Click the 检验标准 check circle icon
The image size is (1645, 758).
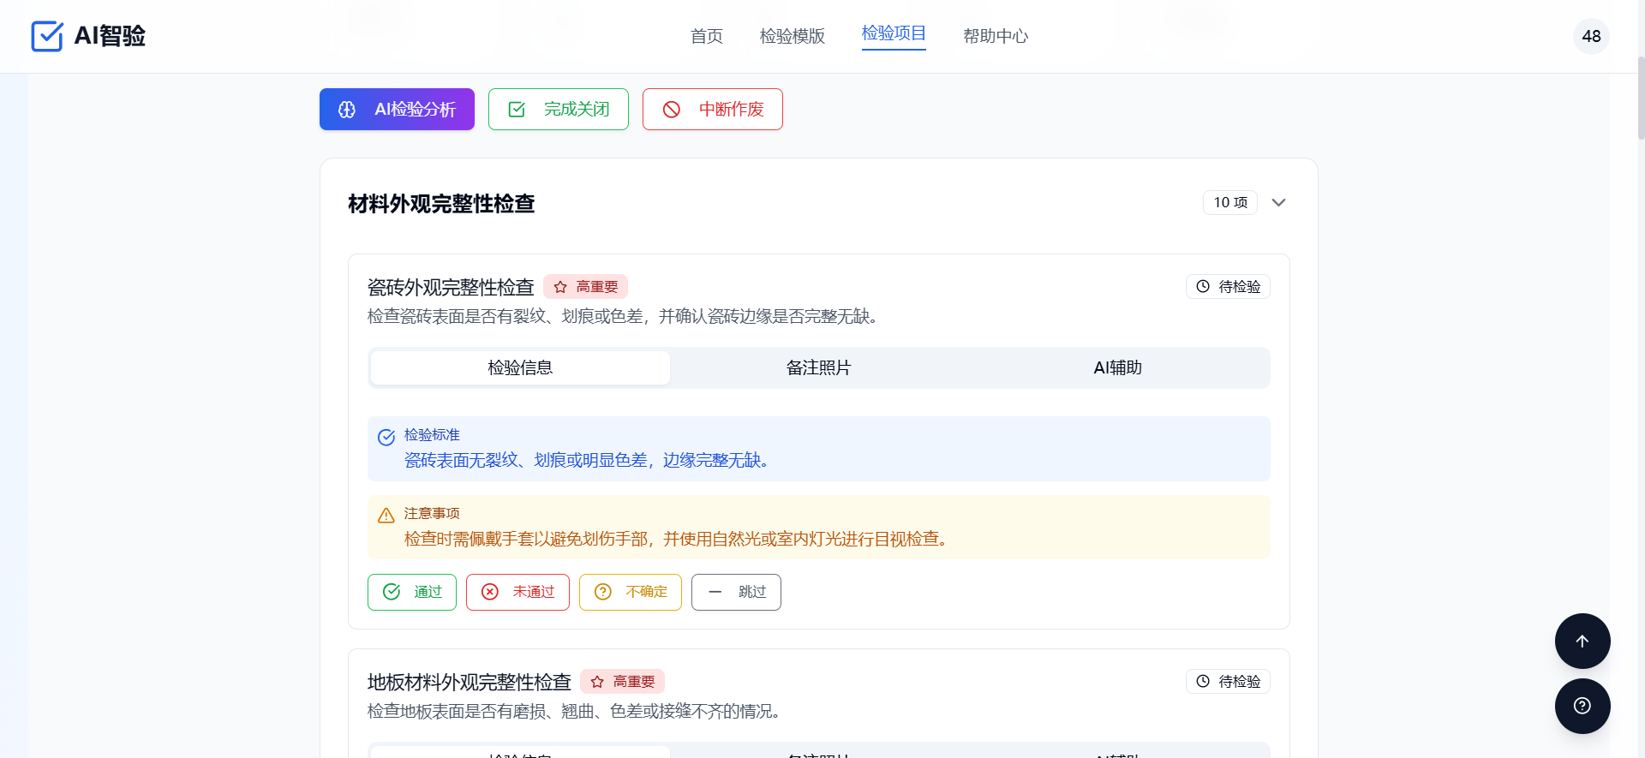coord(386,438)
